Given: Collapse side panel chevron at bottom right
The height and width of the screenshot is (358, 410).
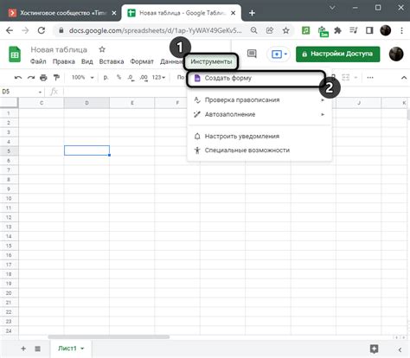Looking at the screenshot, I should (400, 349).
